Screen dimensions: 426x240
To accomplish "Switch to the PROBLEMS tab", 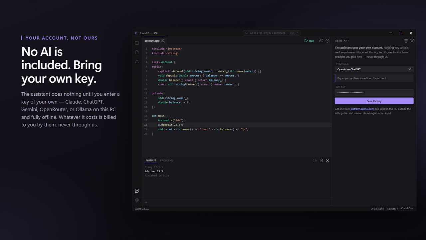I will coord(167,160).
